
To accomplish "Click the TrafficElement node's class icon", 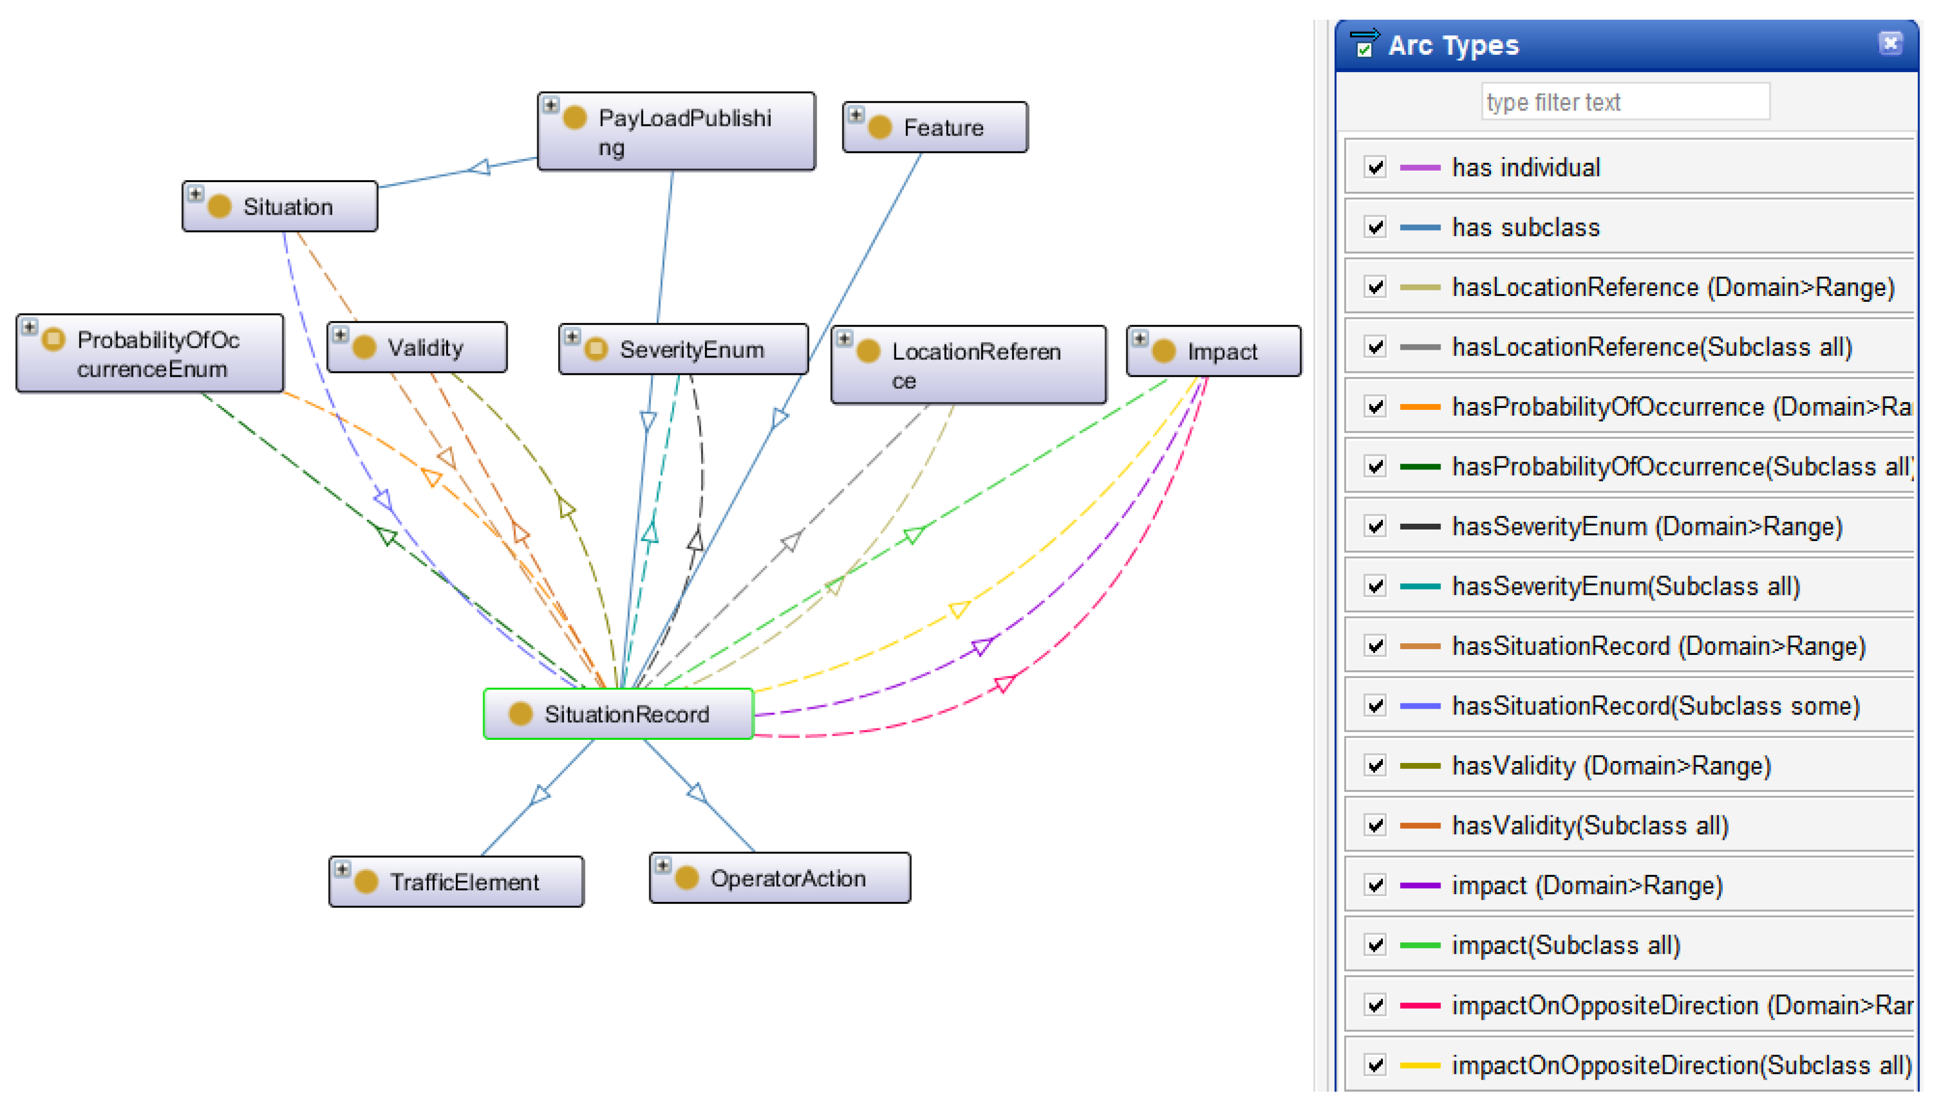I will (366, 882).
